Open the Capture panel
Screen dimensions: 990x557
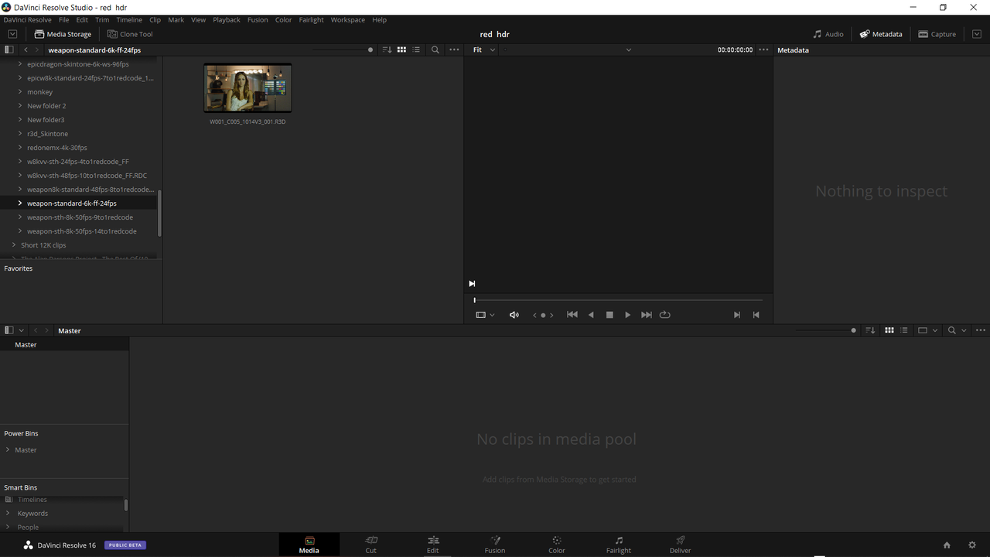pos(937,34)
